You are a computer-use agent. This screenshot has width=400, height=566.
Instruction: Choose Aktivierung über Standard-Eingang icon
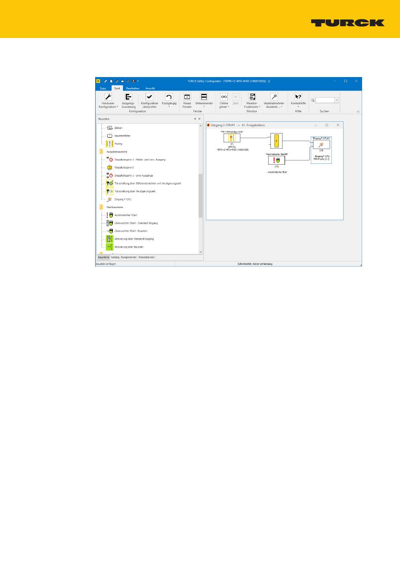pyautogui.click(x=110, y=239)
